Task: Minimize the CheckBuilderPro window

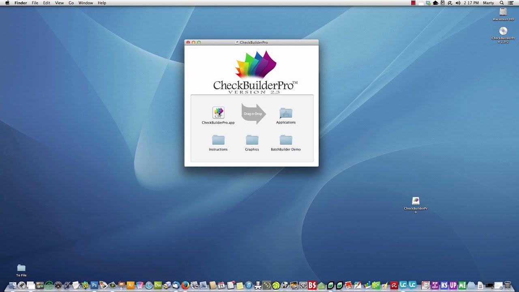Action: tap(193, 42)
